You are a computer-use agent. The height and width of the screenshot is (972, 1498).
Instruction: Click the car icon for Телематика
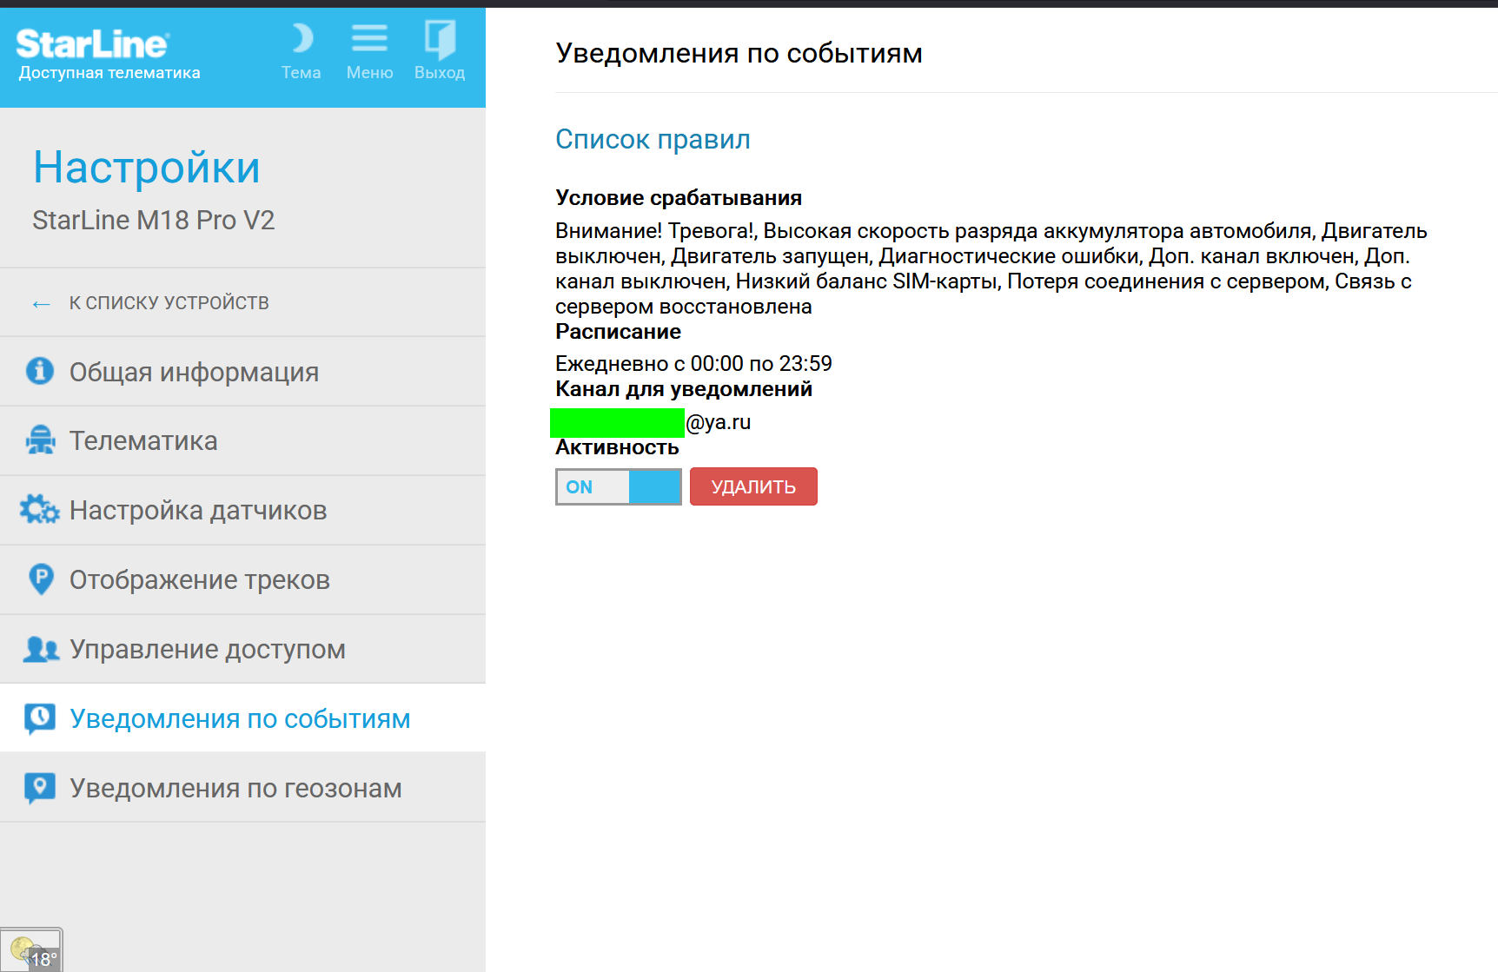40,440
